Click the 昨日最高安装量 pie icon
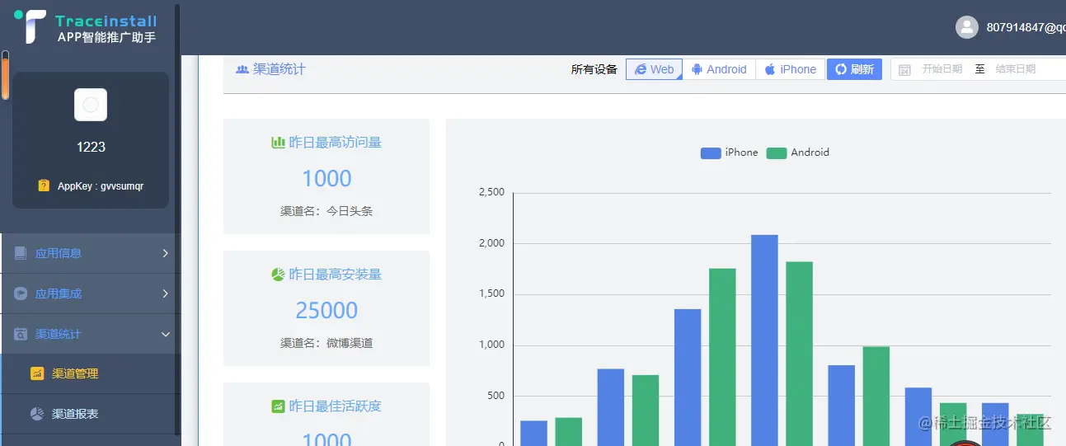This screenshot has width=1066, height=446. pos(279,275)
